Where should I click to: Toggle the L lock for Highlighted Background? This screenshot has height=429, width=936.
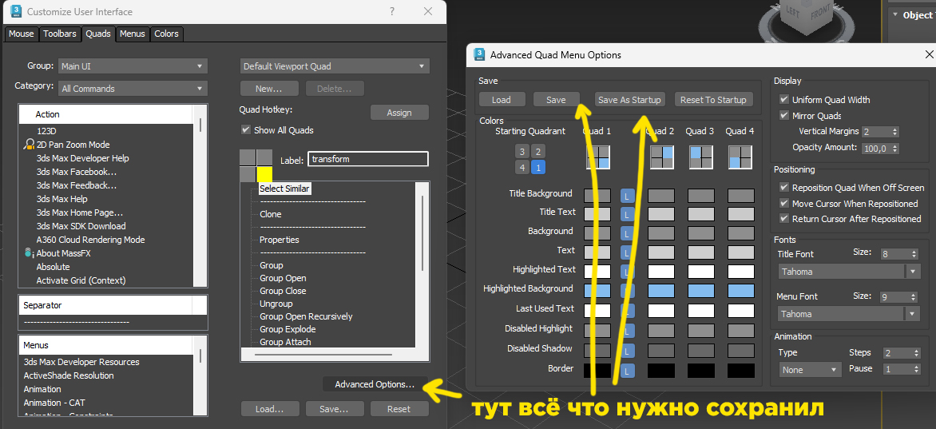[x=628, y=291]
